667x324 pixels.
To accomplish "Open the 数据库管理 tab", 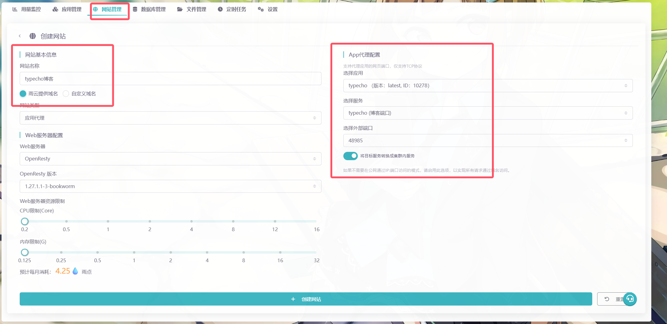I will coord(149,9).
